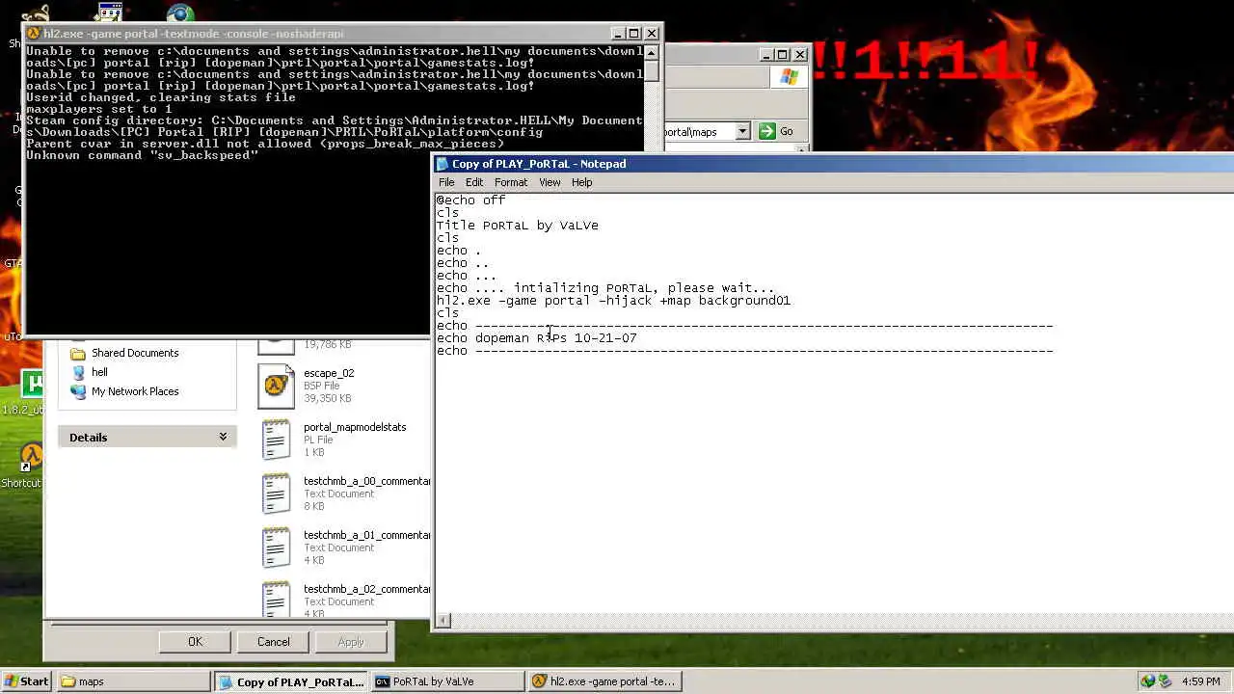Image resolution: width=1234 pixels, height=694 pixels.
Task: Open the File menu in Notepad
Action: pos(446,182)
